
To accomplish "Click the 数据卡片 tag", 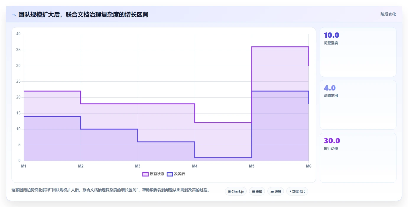I will tap(297, 191).
